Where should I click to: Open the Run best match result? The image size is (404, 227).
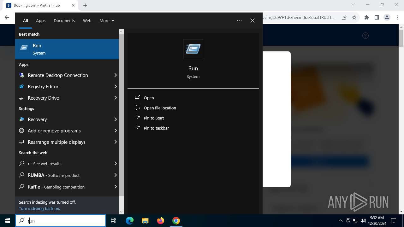[x=67, y=49]
